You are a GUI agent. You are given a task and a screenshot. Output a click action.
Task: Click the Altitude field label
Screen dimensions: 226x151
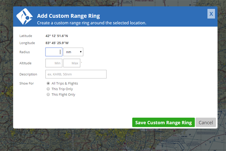point(26,63)
